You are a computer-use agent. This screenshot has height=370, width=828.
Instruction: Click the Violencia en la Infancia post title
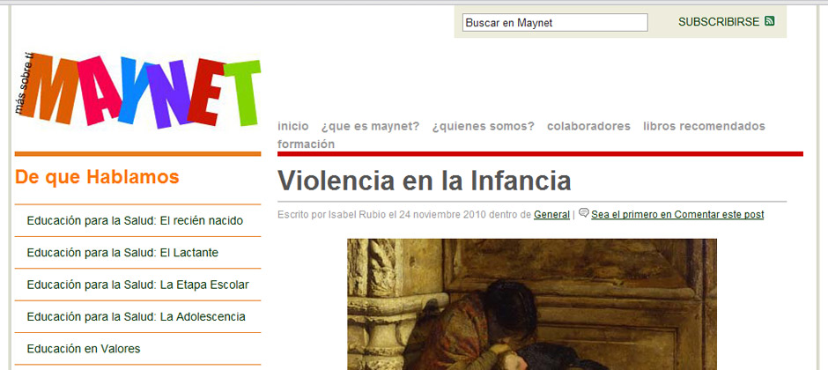[425, 181]
